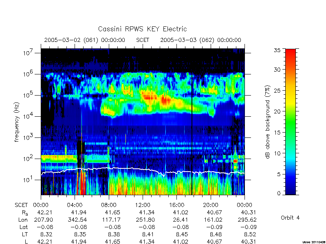
Task: Click the color bar legend
Action: point(291,122)
